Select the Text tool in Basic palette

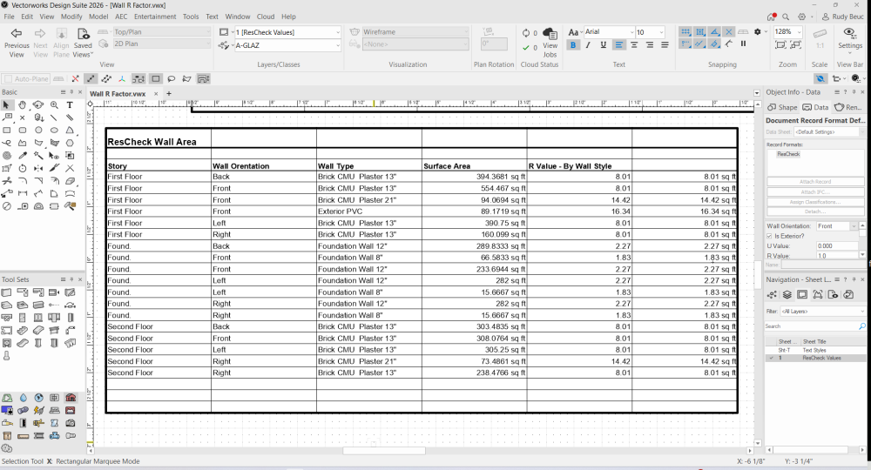(x=70, y=105)
